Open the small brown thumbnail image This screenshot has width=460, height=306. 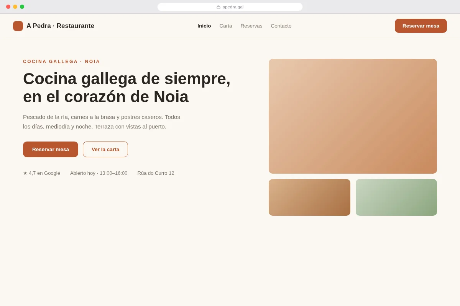click(309, 197)
